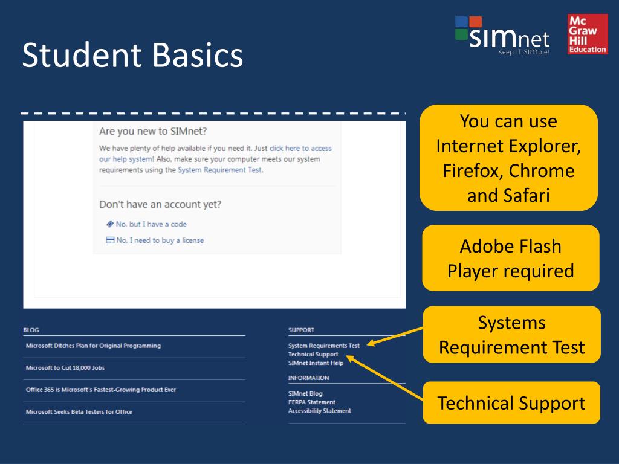Open the 'Accessibility Statement' link
619x464 pixels.
(319, 411)
